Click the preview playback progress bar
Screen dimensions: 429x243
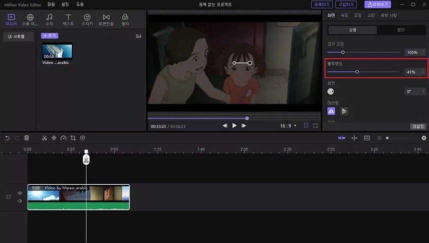pos(234,118)
